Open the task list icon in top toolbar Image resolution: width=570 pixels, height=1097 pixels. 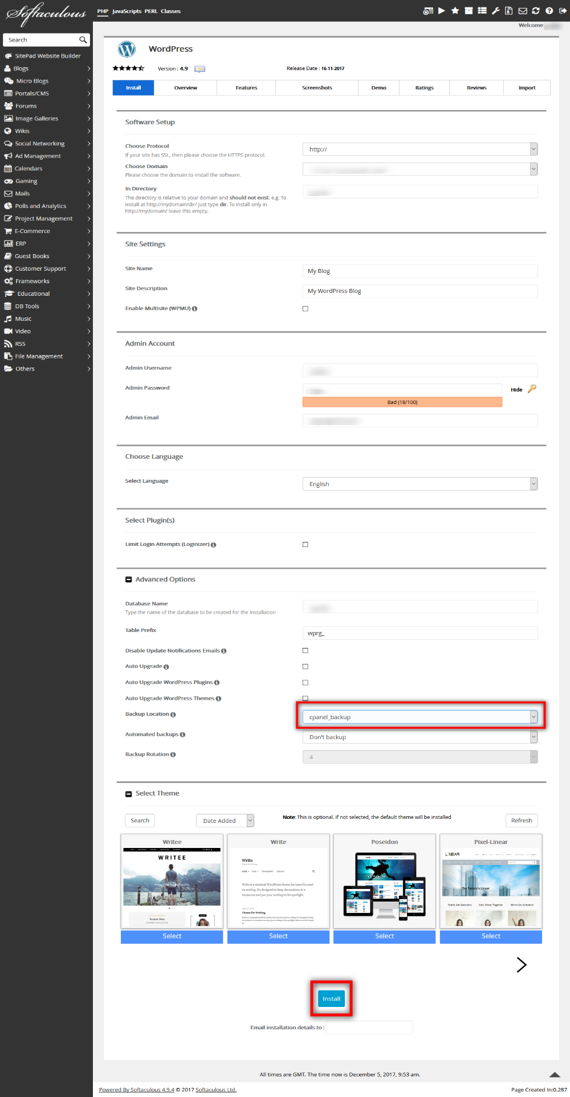tap(482, 11)
